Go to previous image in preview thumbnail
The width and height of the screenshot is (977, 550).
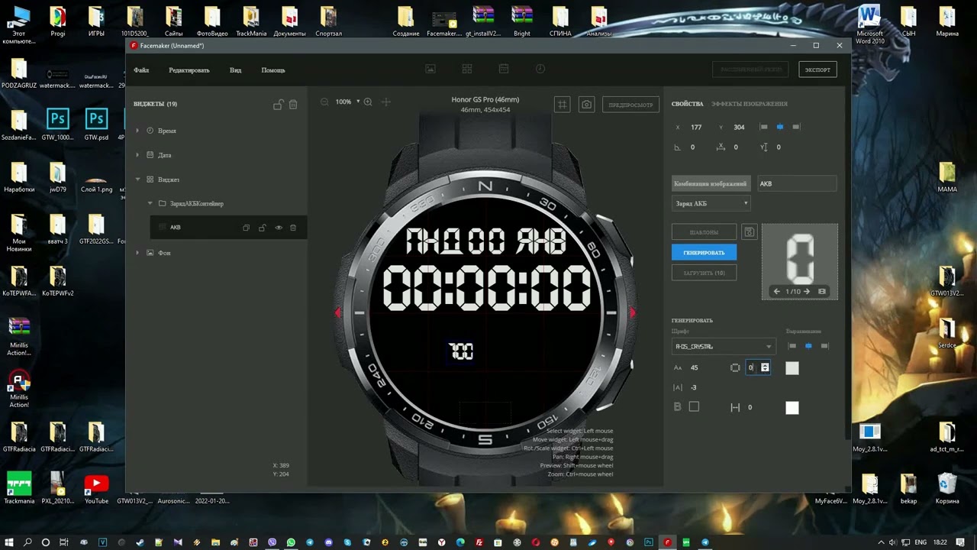point(777,291)
